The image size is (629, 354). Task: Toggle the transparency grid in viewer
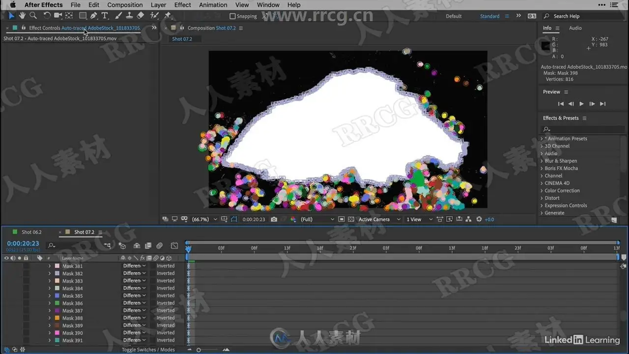(352, 219)
